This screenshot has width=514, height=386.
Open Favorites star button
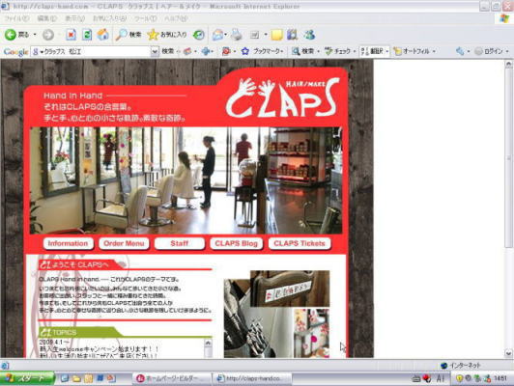pyautogui.click(x=167, y=35)
